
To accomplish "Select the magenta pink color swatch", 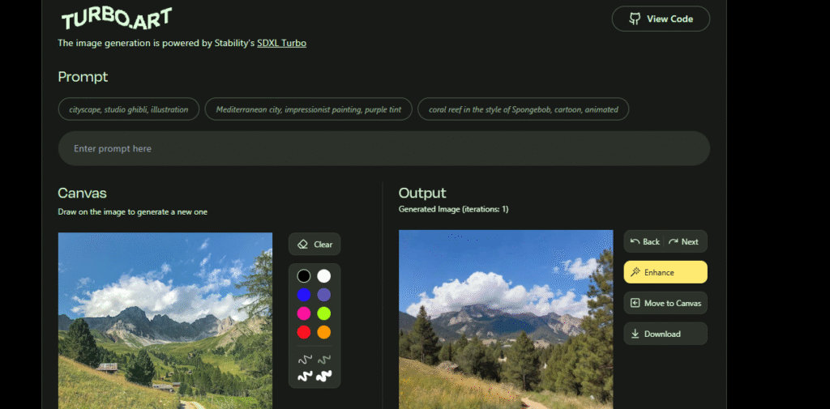I will (304, 313).
